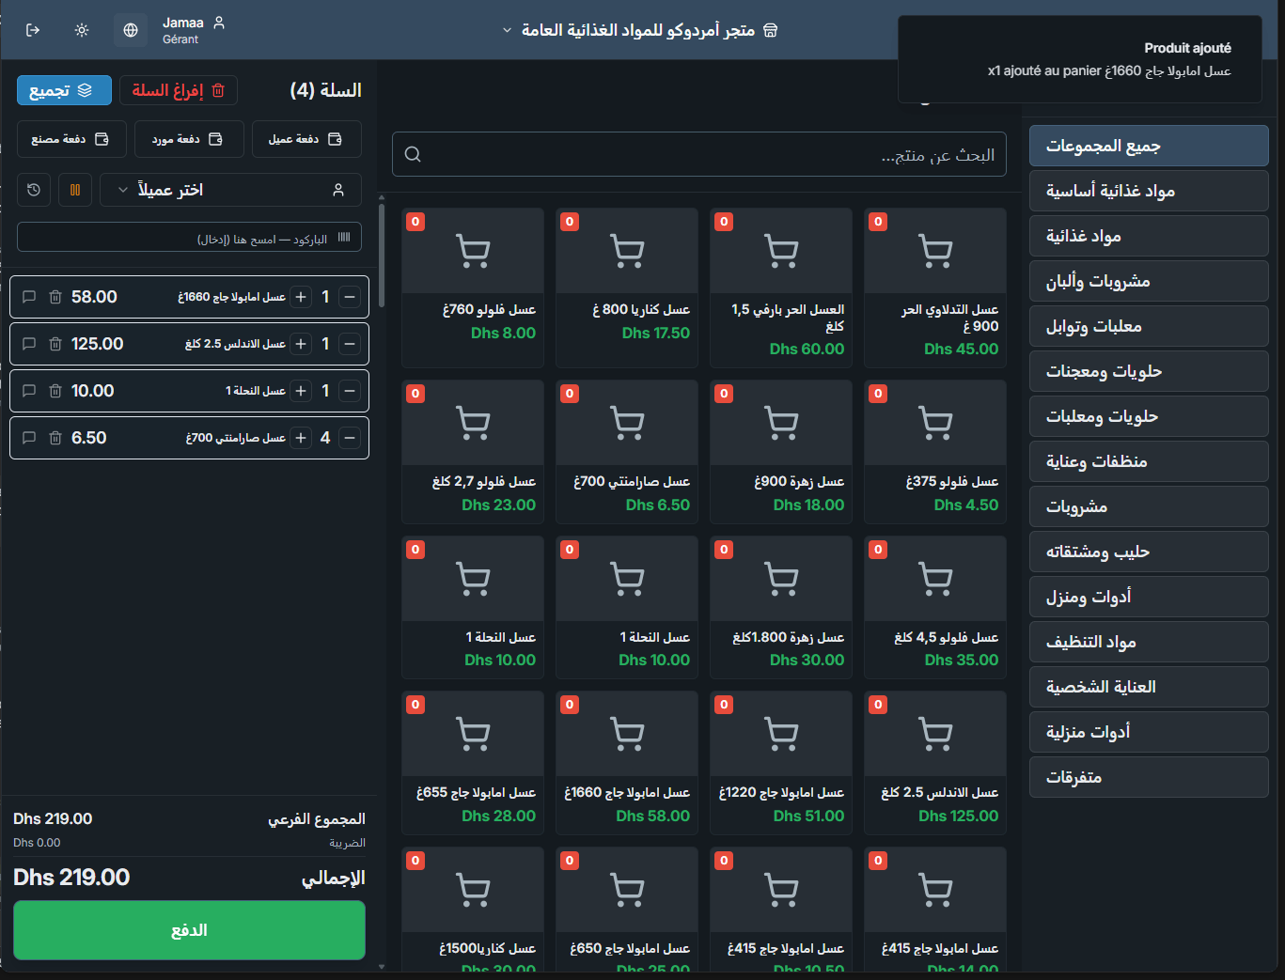1285x980 pixels.
Task: Switch to the مشروبات وألبان category
Action: pyautogui.click(x=1149, y=281)
